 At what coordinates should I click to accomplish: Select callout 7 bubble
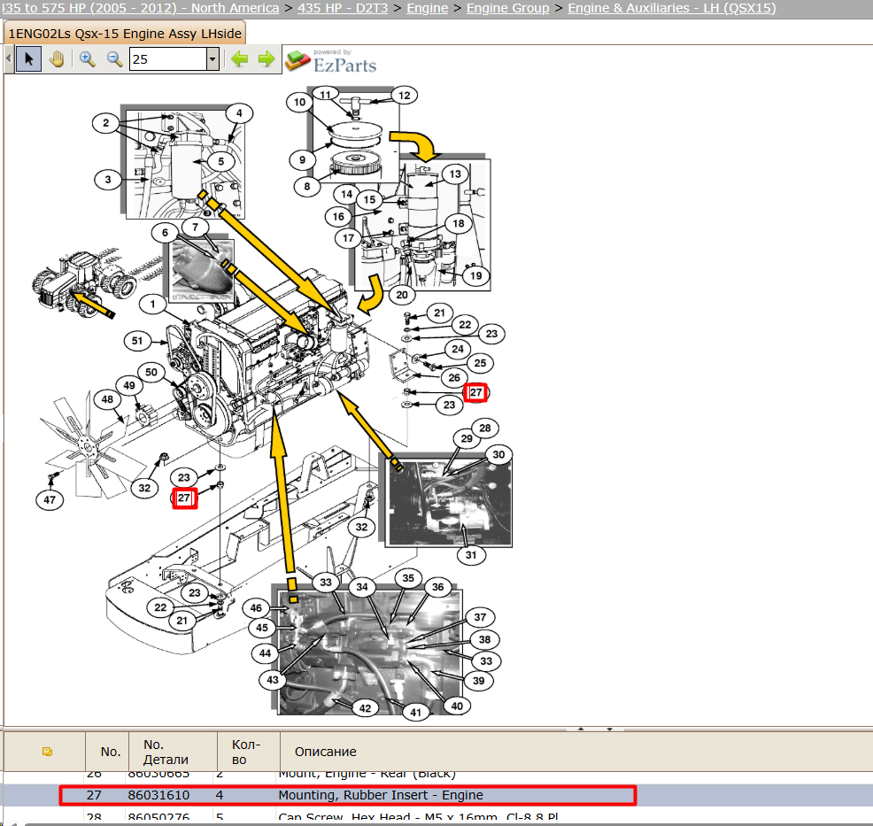(196, 227)
